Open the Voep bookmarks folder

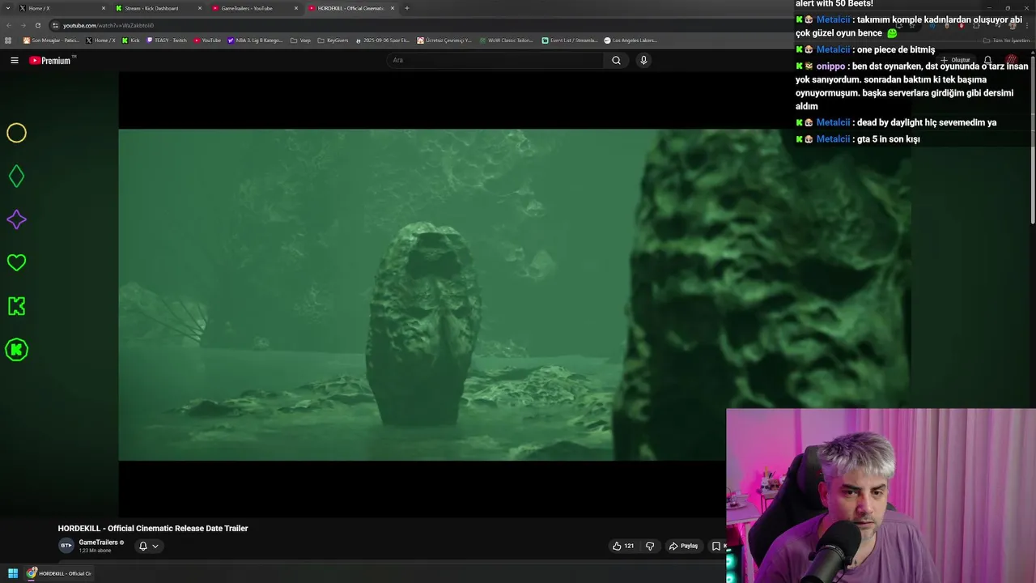(300, 40)
